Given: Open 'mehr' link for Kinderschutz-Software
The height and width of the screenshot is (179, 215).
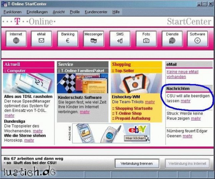Looking at the screenshot, I should [85, 112].
